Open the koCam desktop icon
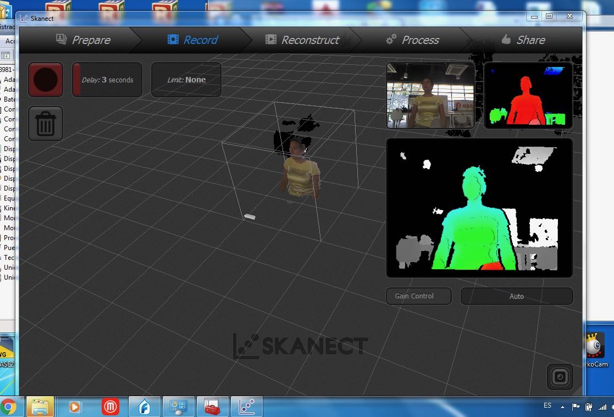Screen dimensions: 614x417 [596, 350]
